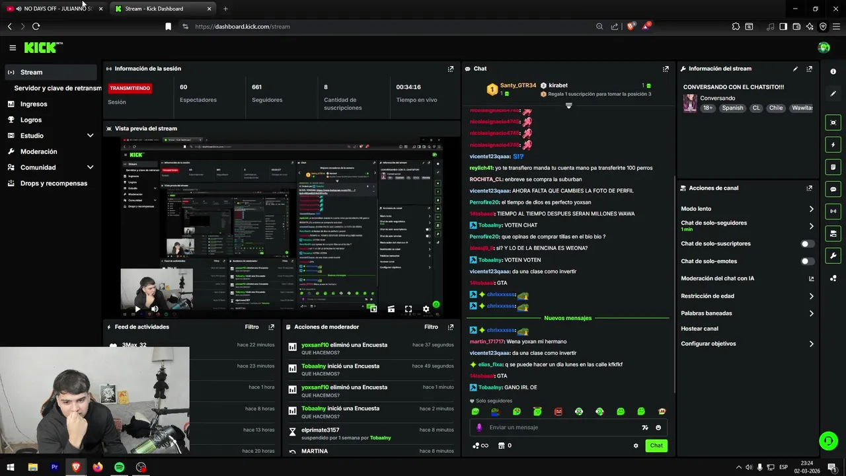Open Modo lento options
846x476 pixels.
747,209
